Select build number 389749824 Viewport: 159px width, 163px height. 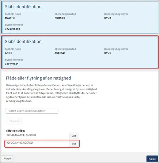click(x=12, y=64)
